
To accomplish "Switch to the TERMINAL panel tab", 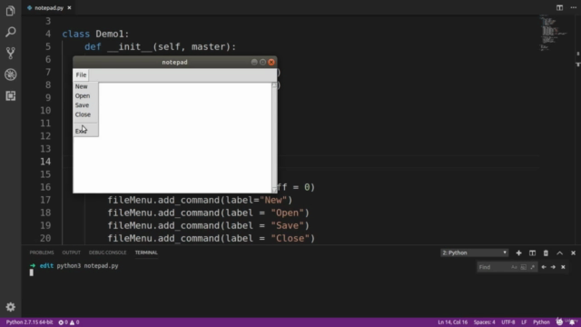I will 146,253.
